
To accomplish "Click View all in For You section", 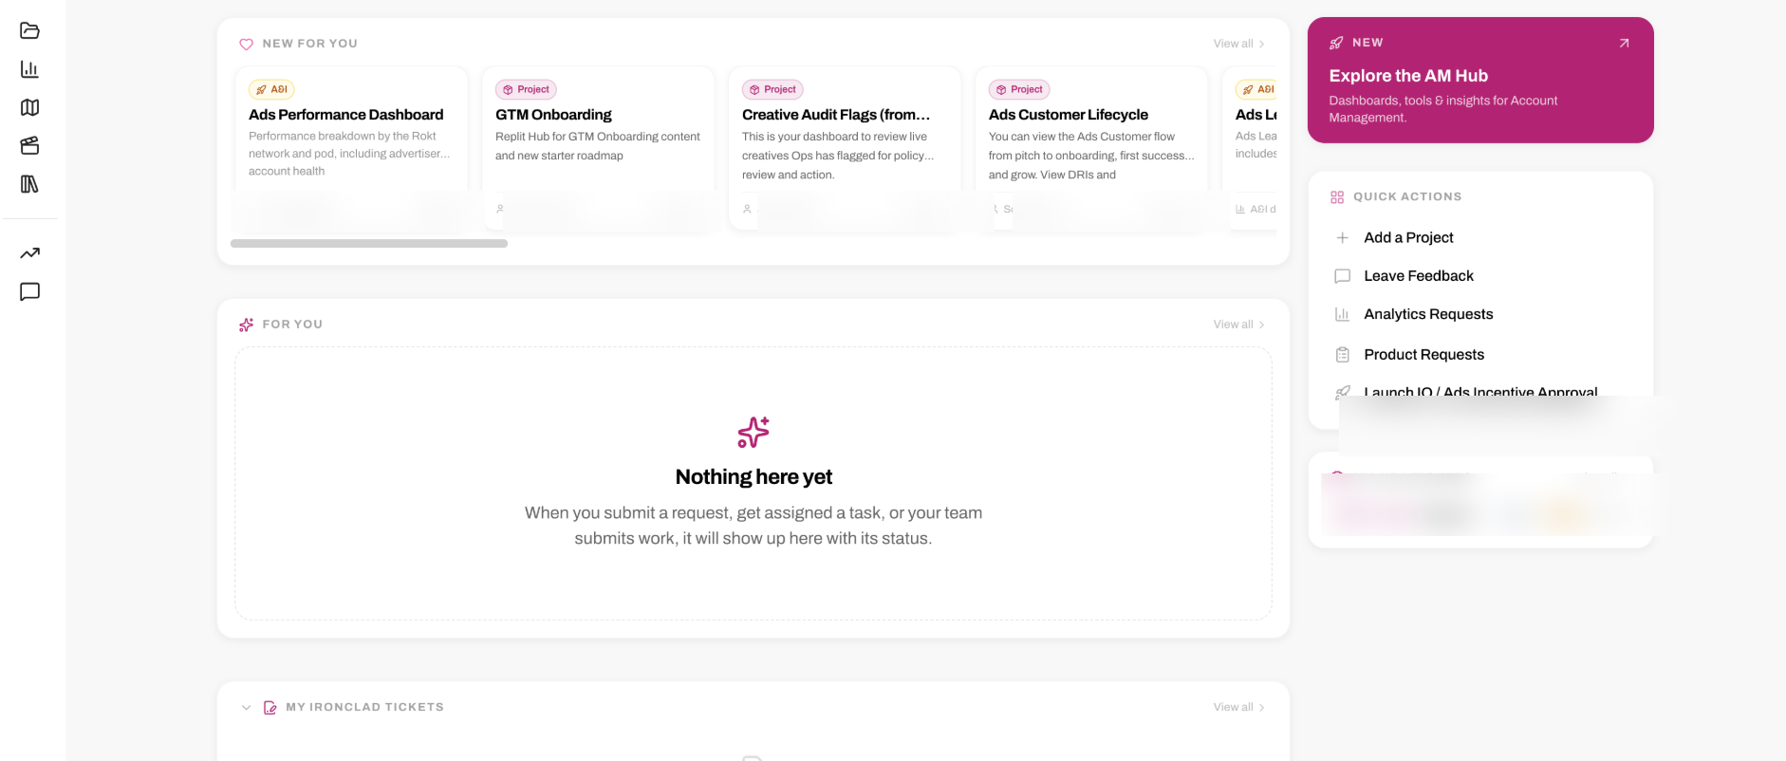I will (x=1238, y=325).
